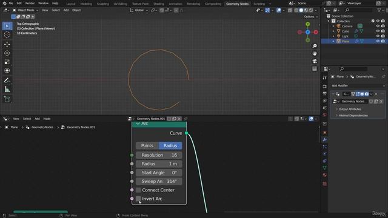This screenshot has height=218, width=388.
Task: Disable Plane in renders via camera icon
Action: [383, 41]
